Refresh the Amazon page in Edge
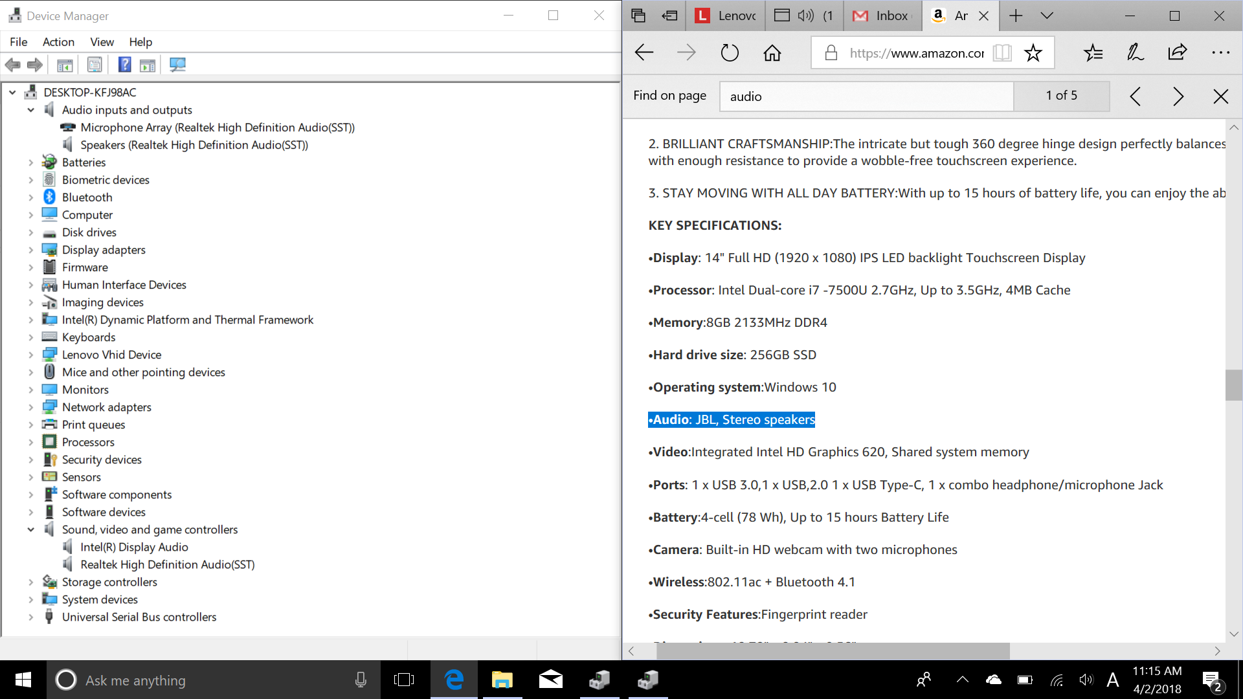1243x699 pixels. pos(730,52)
